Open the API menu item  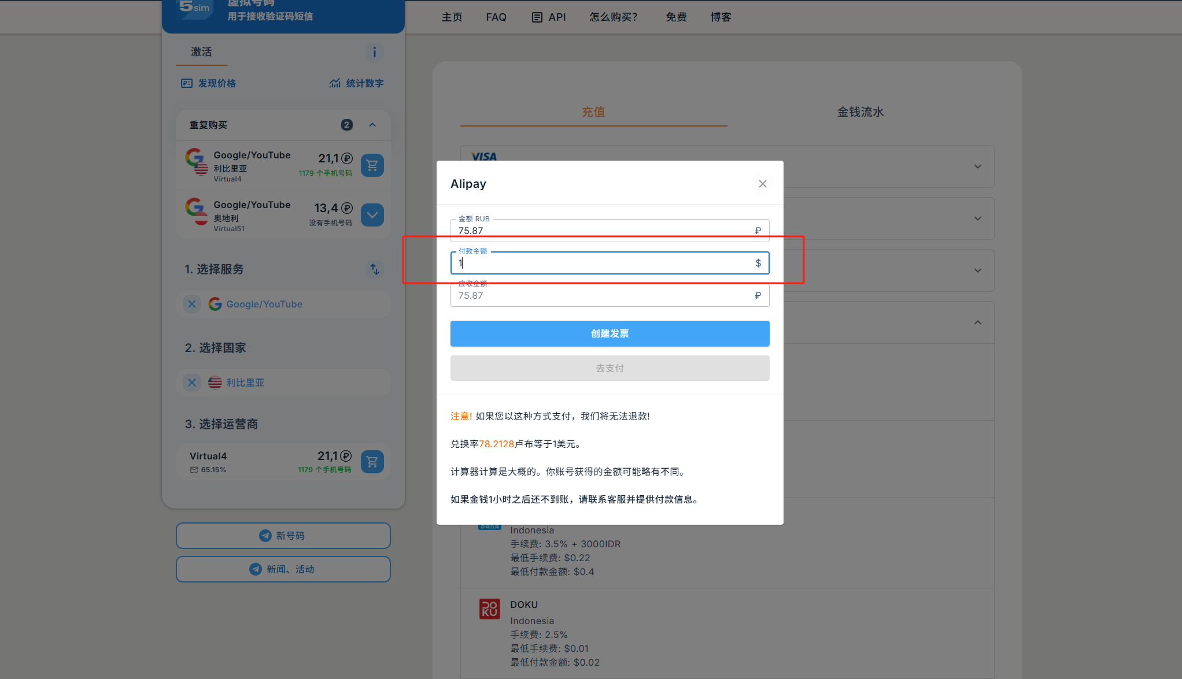pyautogui.click(x=549, y=17)
